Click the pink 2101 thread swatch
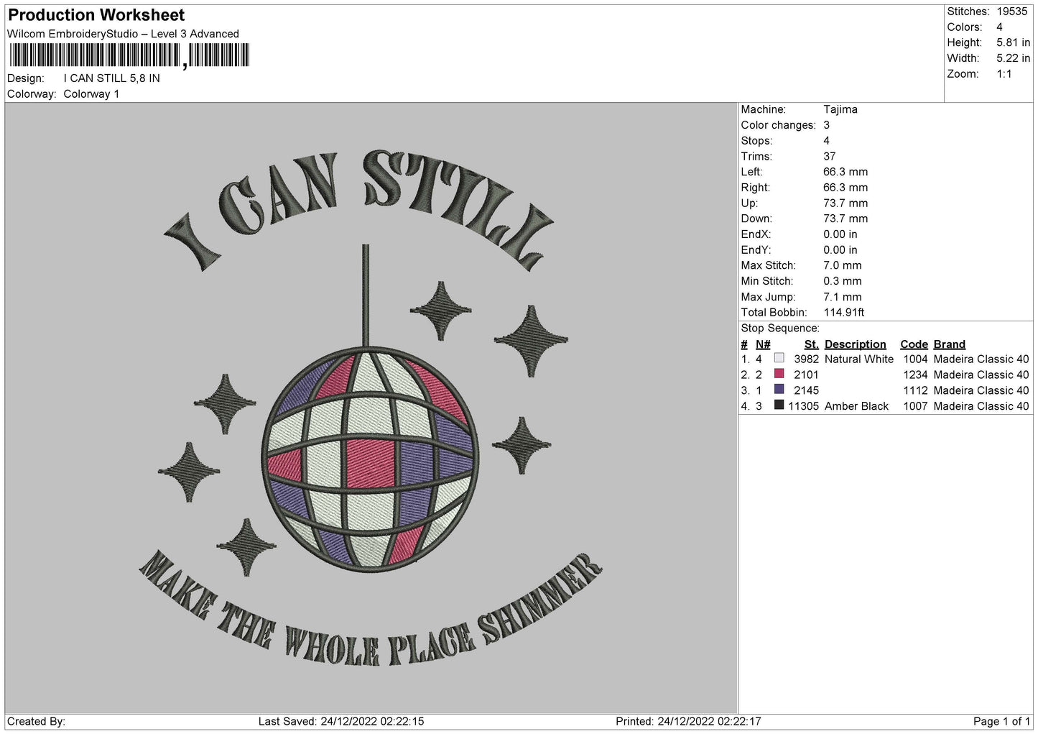This screenshot has width=1038, height=734. (779, 374)
